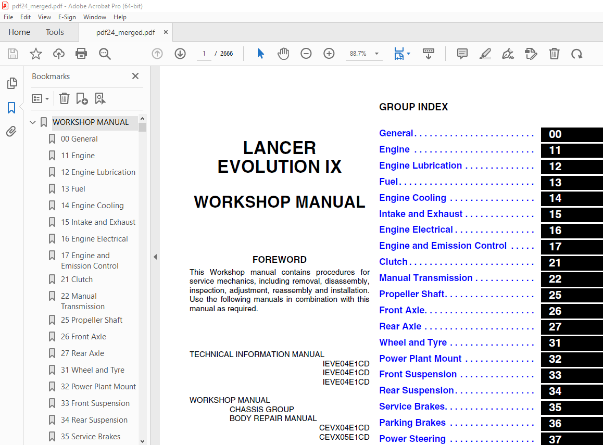Open the Sign document pen tool
Viewport: 603px width, 445px height.
pyautogui.click(x=508, y=54)
